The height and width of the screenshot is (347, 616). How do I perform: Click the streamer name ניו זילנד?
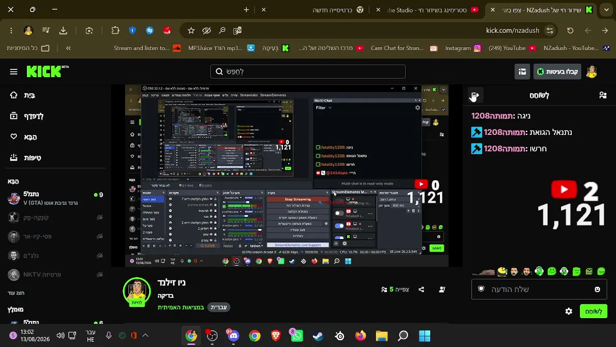click(171, 283)
